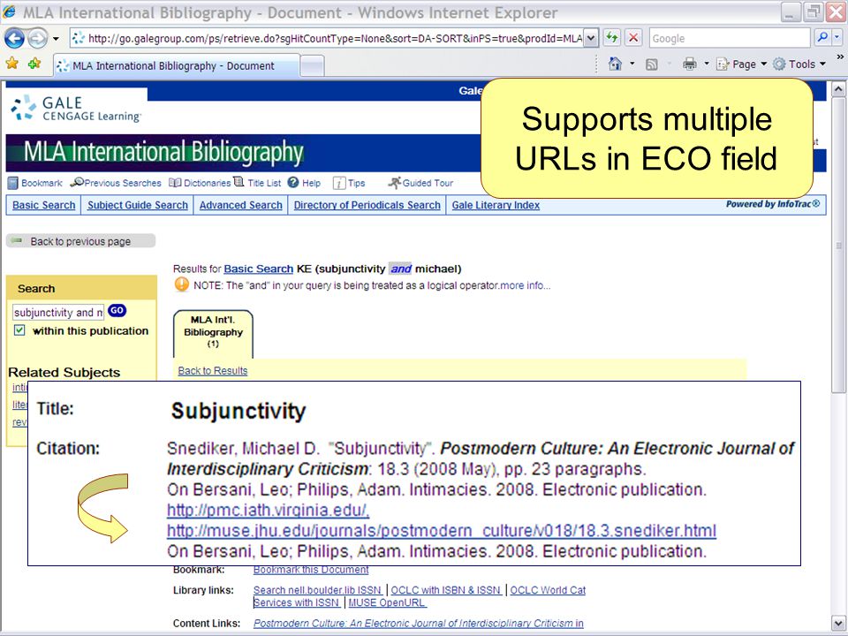Open Favorites Center star icon
Image resolution: width=848 pixels, height=636 pixels.
pos(11,64)
